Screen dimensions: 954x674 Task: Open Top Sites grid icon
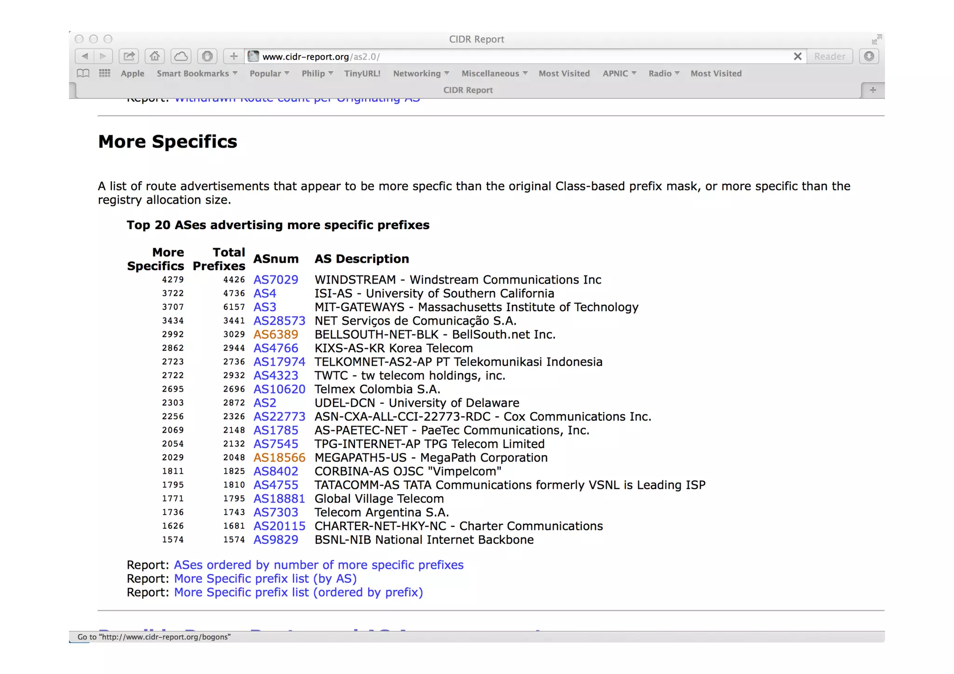click(104, 74)
